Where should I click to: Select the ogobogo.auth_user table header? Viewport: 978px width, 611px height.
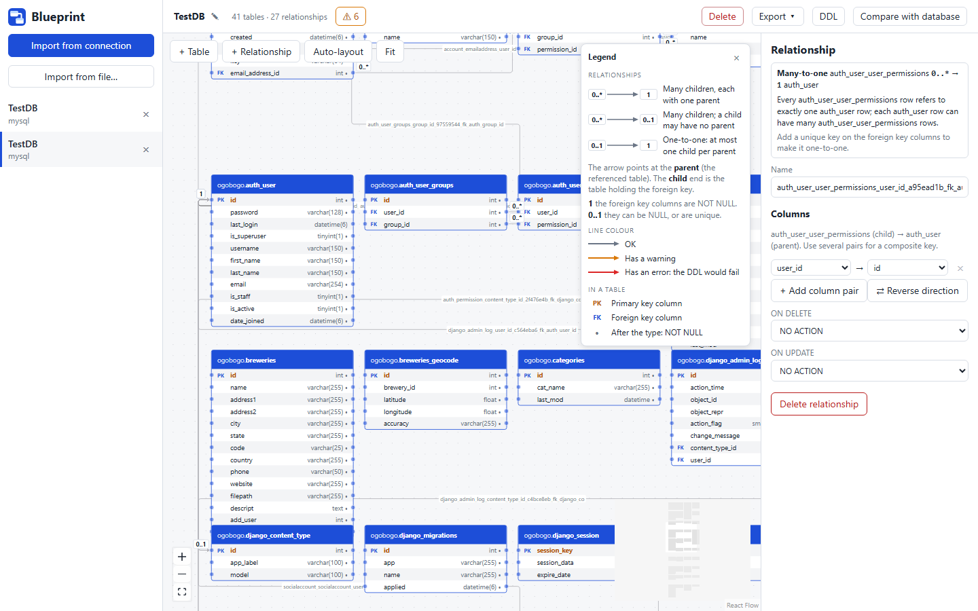tap(283, 185)
